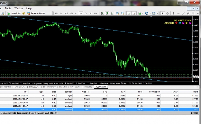Switch chart to W1 timeframe
This screenshot has width=201, height=124.
click(x=91, y=13)
